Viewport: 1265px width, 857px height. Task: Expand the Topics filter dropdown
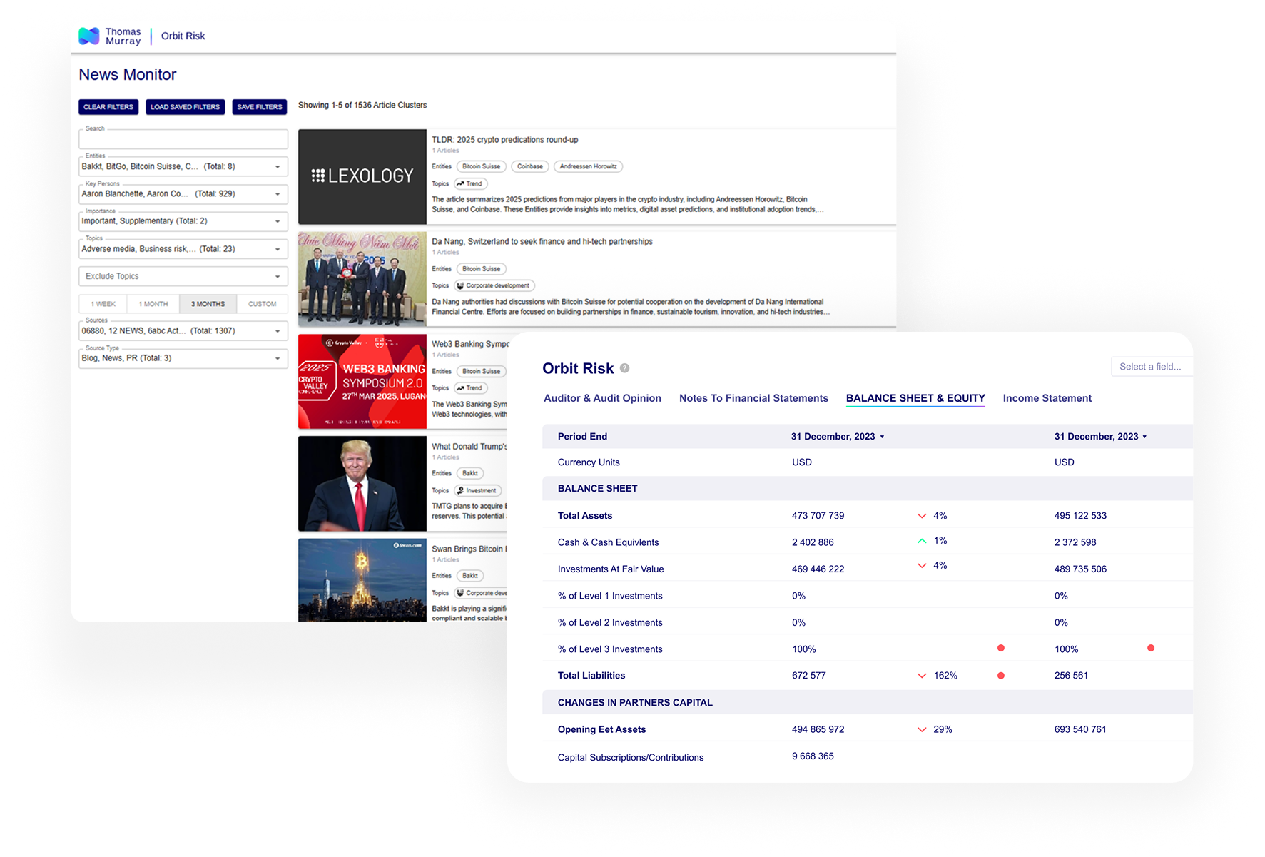coord(183,249)
